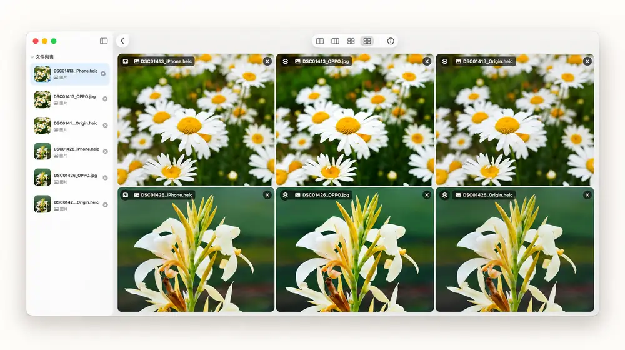Switch to four-tile grid layout
The width and height of the screenshot is (625, 350).
[x=351, y=41]
